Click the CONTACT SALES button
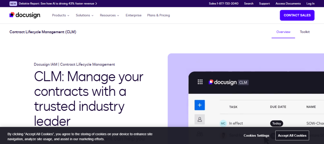 297,15
